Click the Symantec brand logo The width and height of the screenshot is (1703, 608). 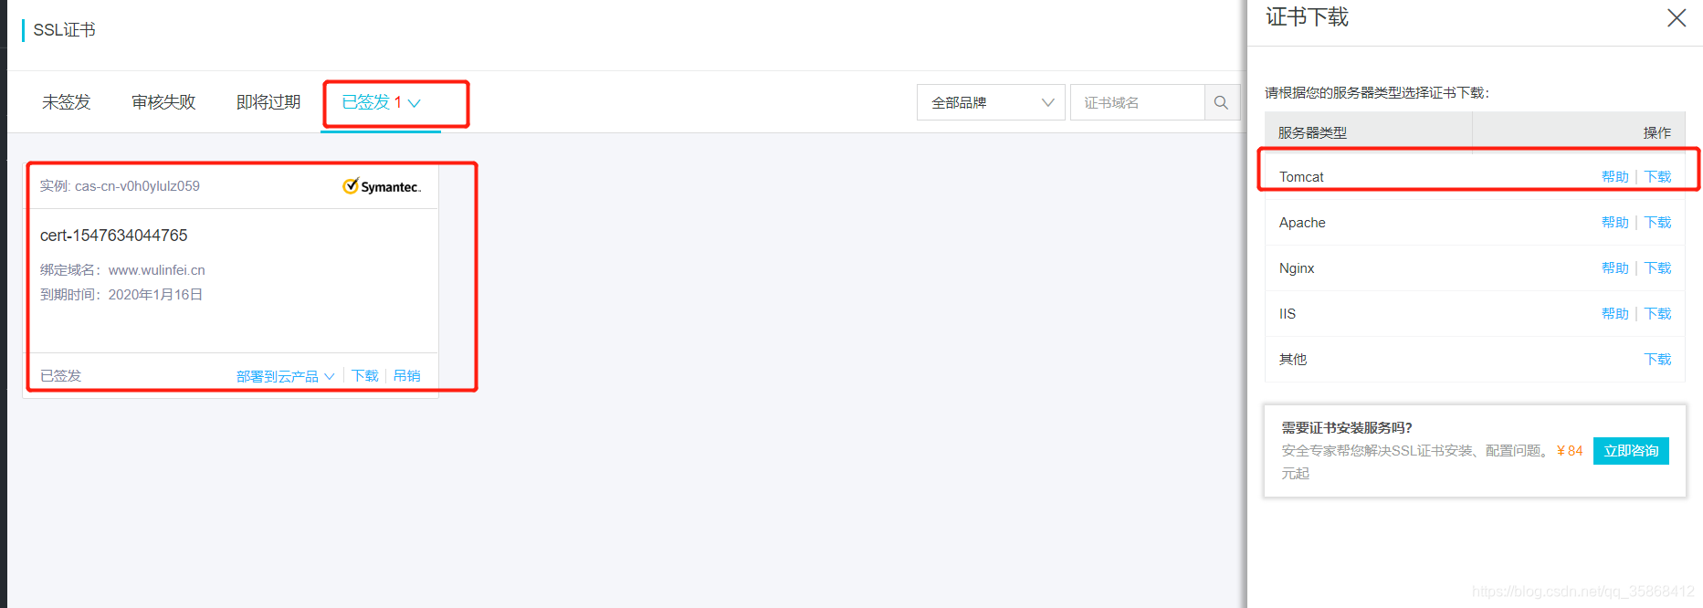click(x=382, y=186)
